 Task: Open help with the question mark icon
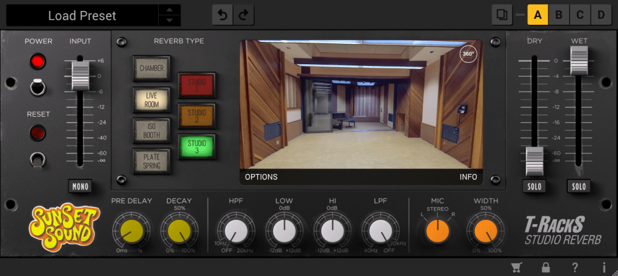[575, 268]
